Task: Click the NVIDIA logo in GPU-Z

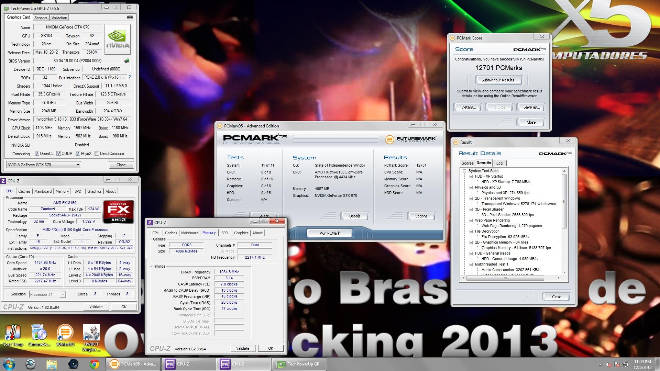Action: (118, 39)
